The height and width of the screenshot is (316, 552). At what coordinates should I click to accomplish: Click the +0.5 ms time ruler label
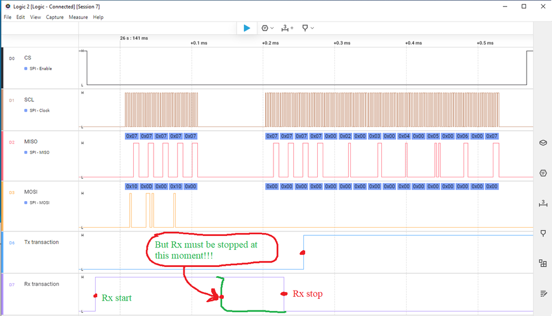point(485,43)
